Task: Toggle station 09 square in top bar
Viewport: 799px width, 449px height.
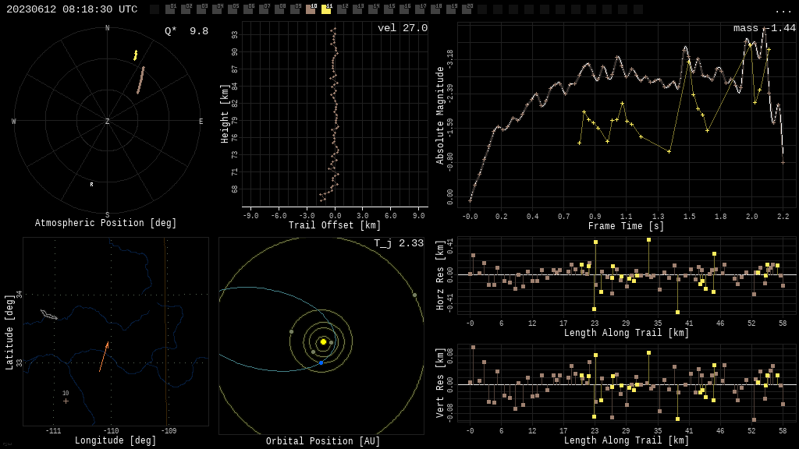Action: point(295,9)
